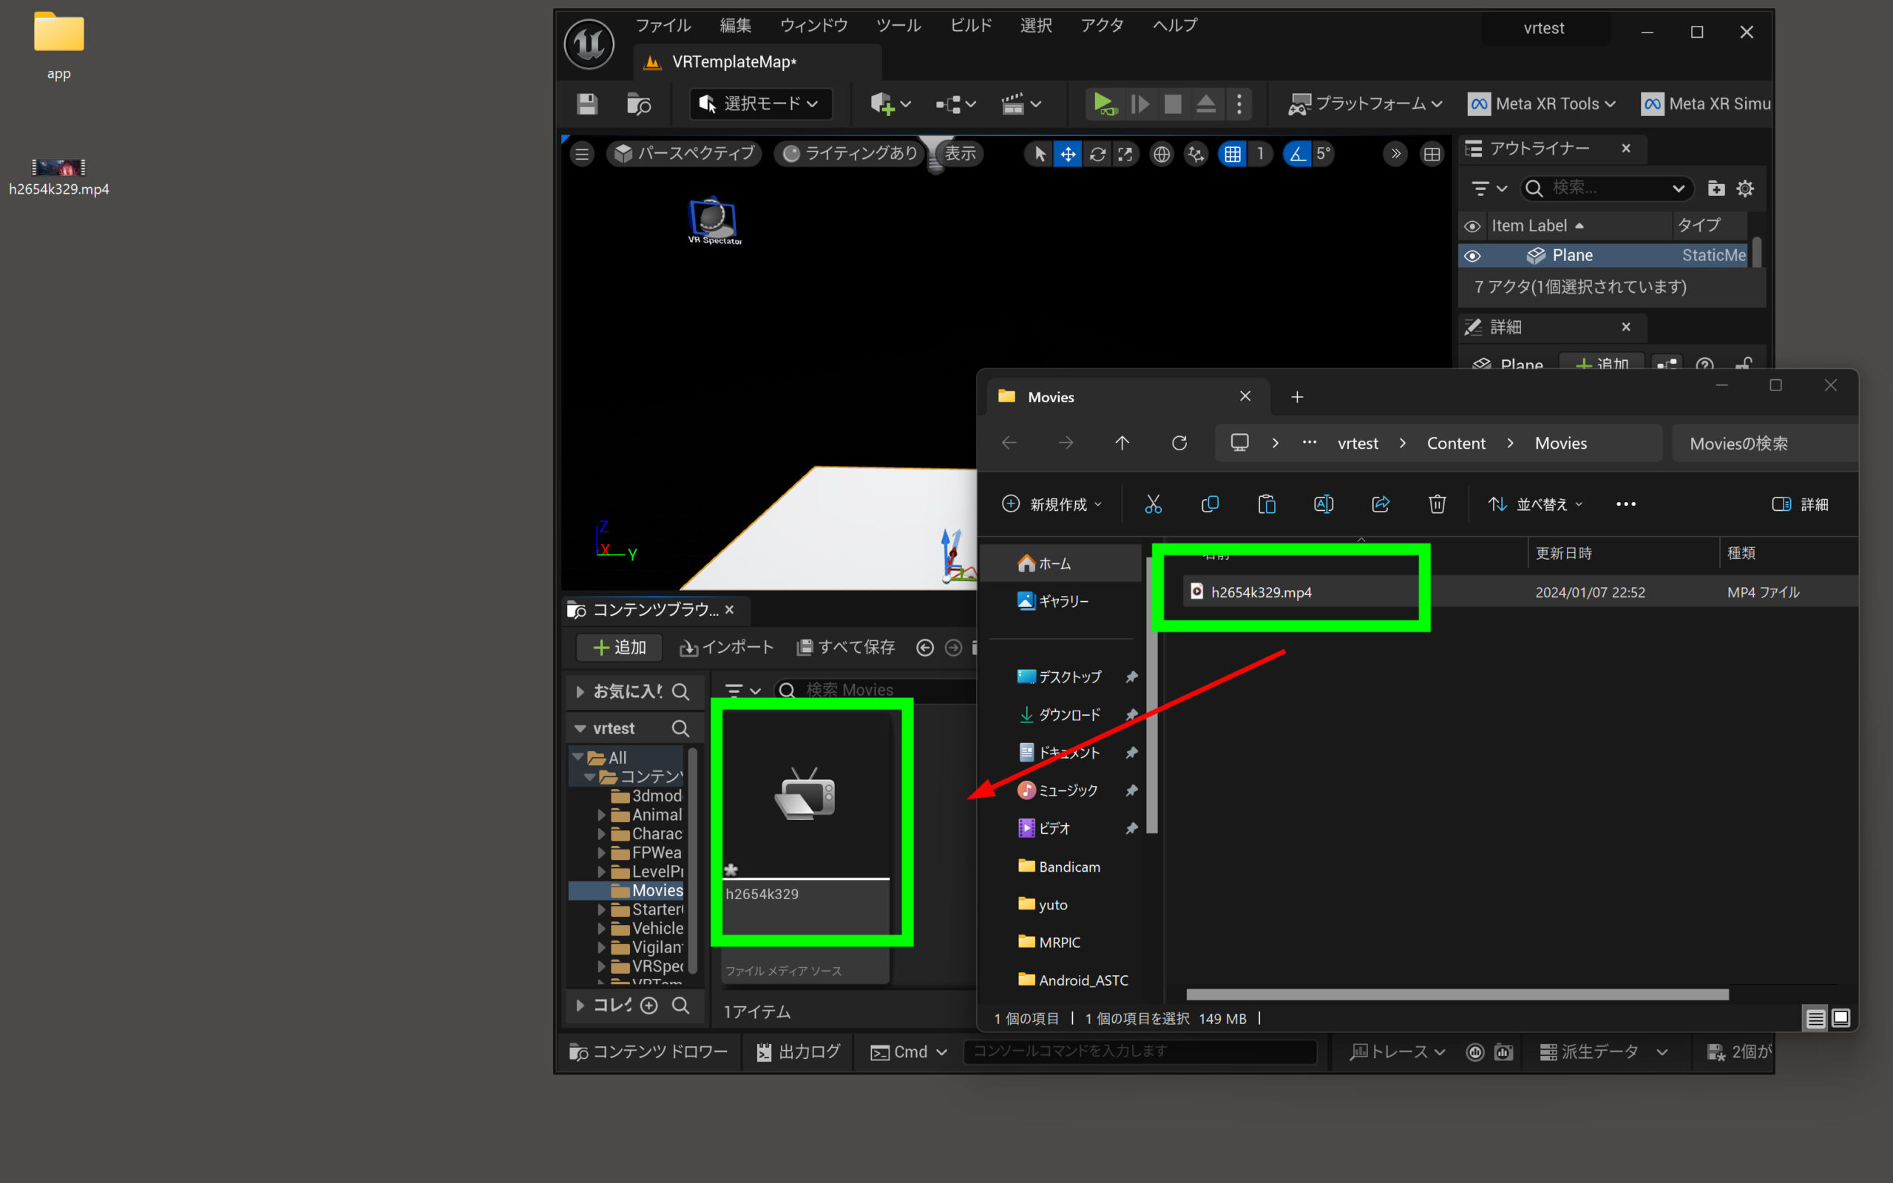Image resolution: width=1893 pixels, height=1183 pixels.
Task: Open the ビルド menu
Action: [970, 26]
